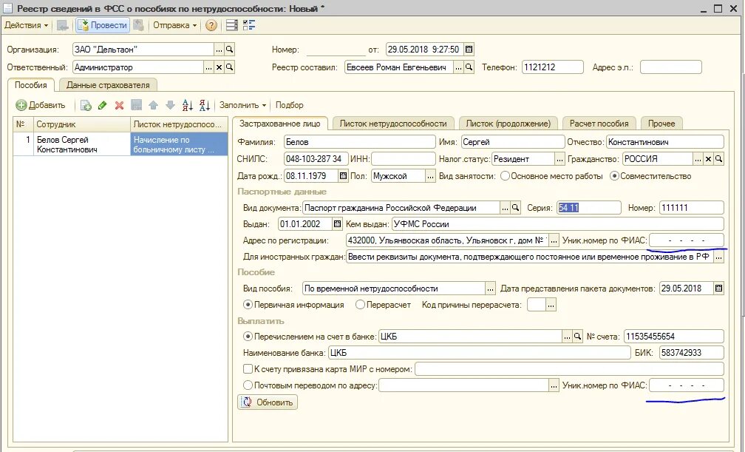Screen dimensions: 745x452
Task: Open the Организация magnifier icon
Action: 229,50
